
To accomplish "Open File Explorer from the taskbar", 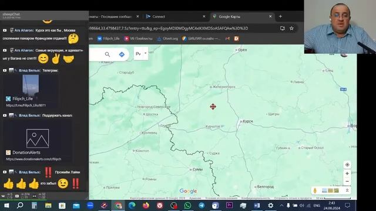I will (48, 206).
